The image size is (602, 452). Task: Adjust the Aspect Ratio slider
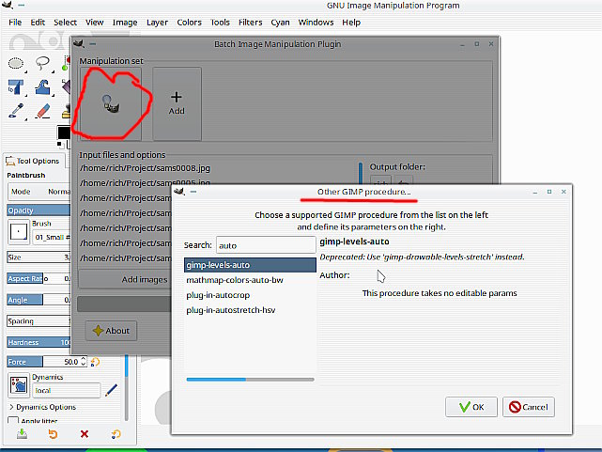[39, 278]
